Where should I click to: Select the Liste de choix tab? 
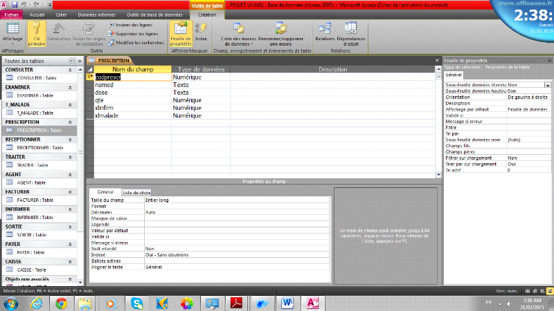(x=136, y=192)
